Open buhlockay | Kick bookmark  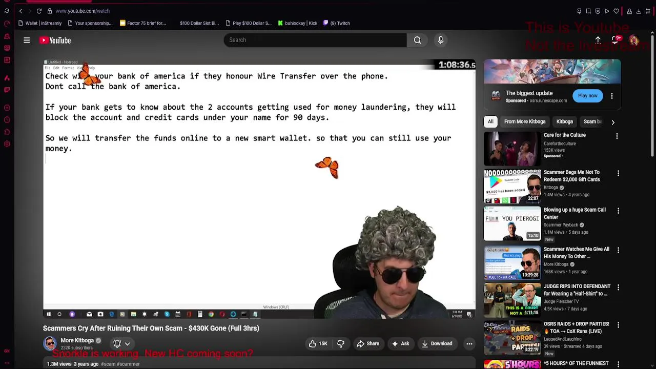pos(297,23)
